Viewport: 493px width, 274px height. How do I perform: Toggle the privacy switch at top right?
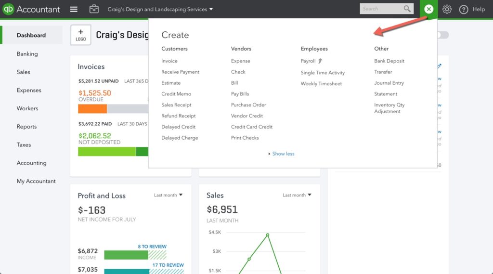coord(443,35)
